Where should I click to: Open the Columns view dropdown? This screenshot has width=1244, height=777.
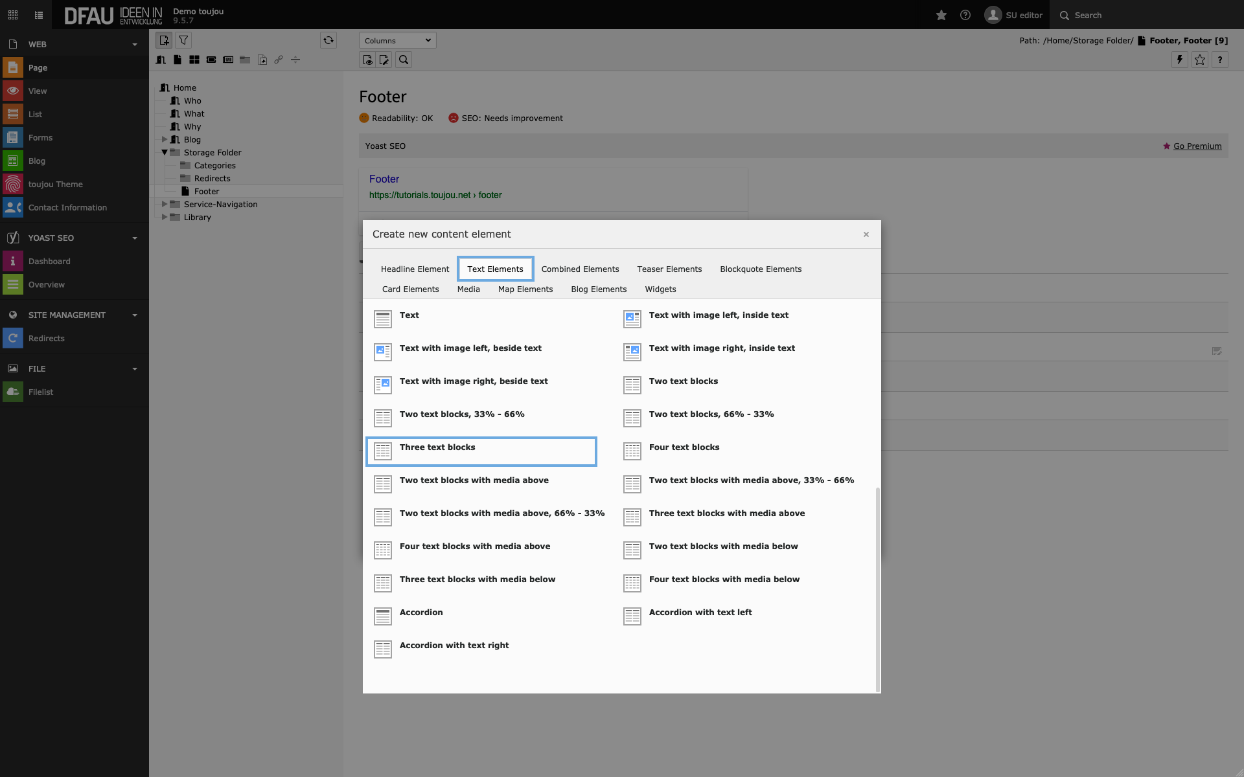(x=397, y=40)
